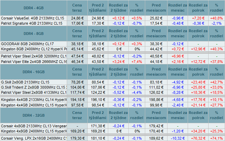
Task: Select current price 45,14 € for Kingston 8GB
Action: (77, 49)
